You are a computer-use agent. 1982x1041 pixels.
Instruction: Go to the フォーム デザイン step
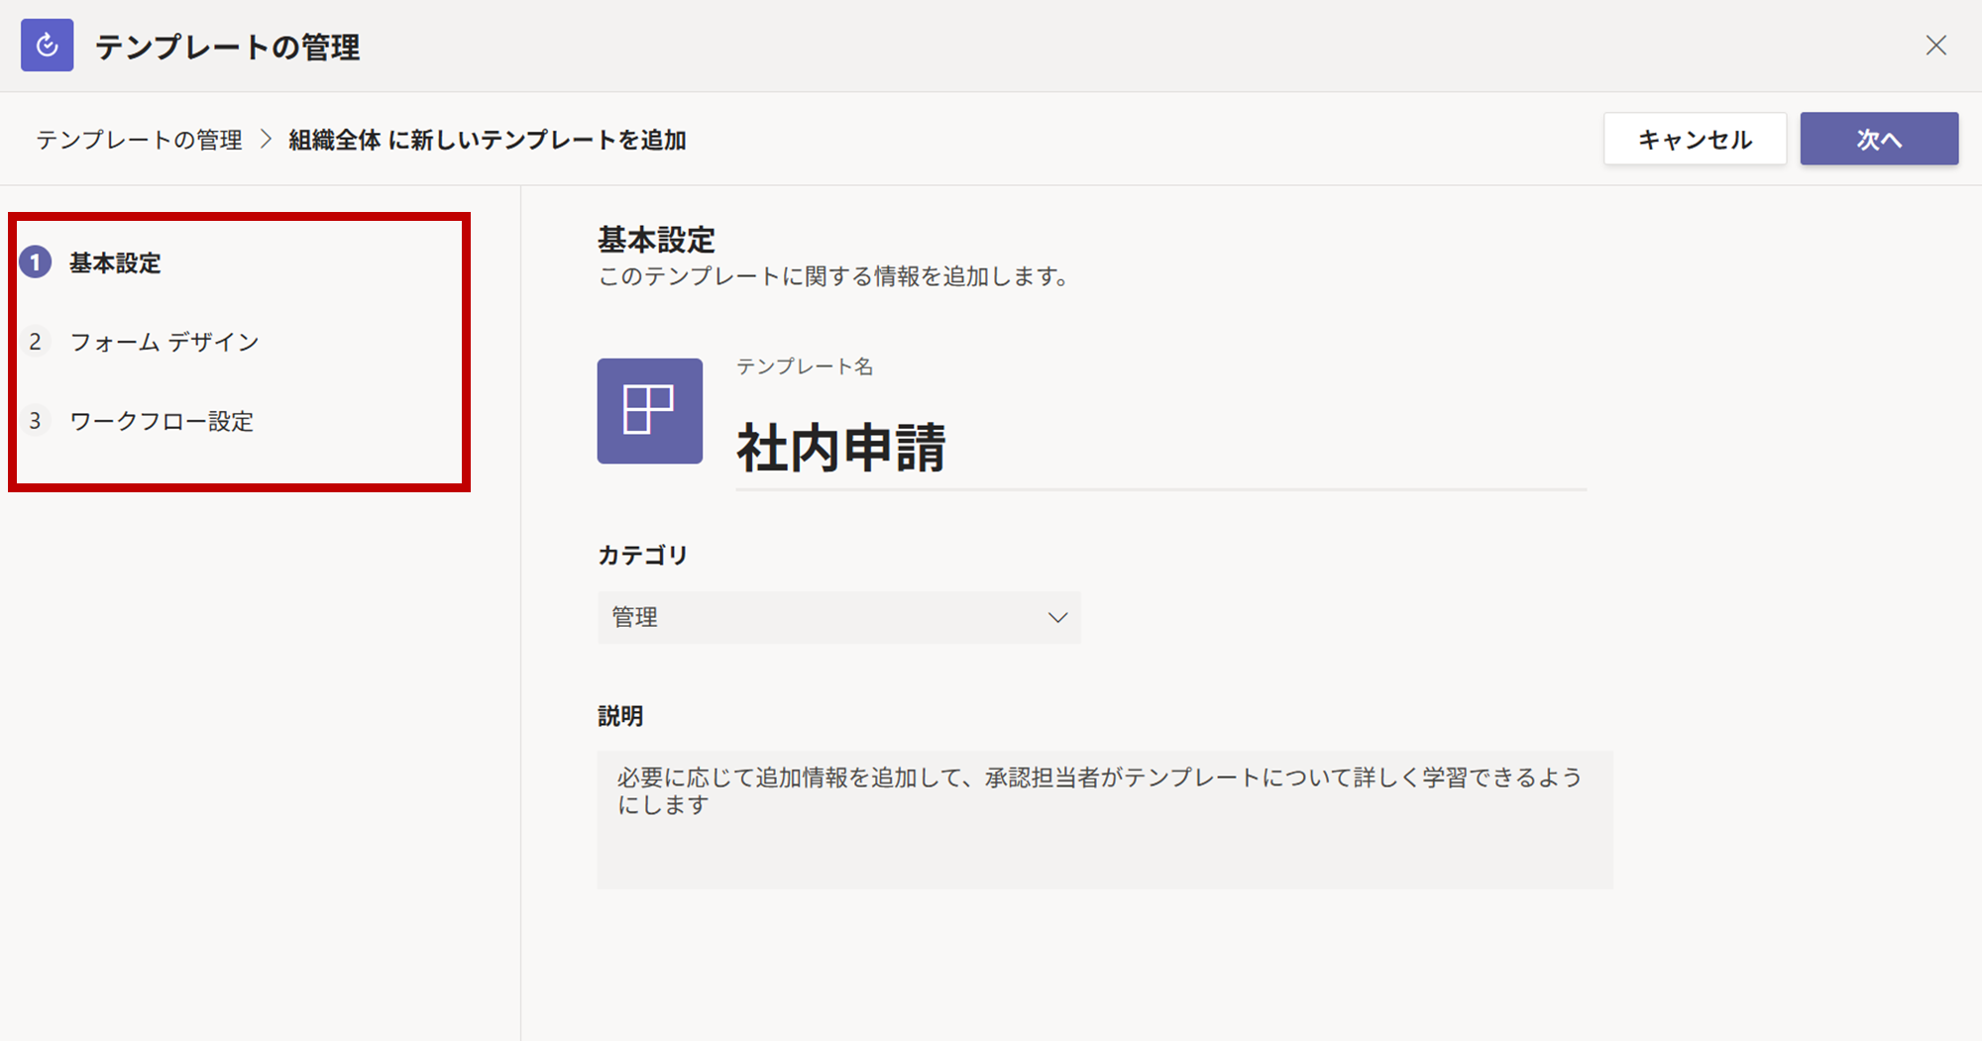pos(165,343)
